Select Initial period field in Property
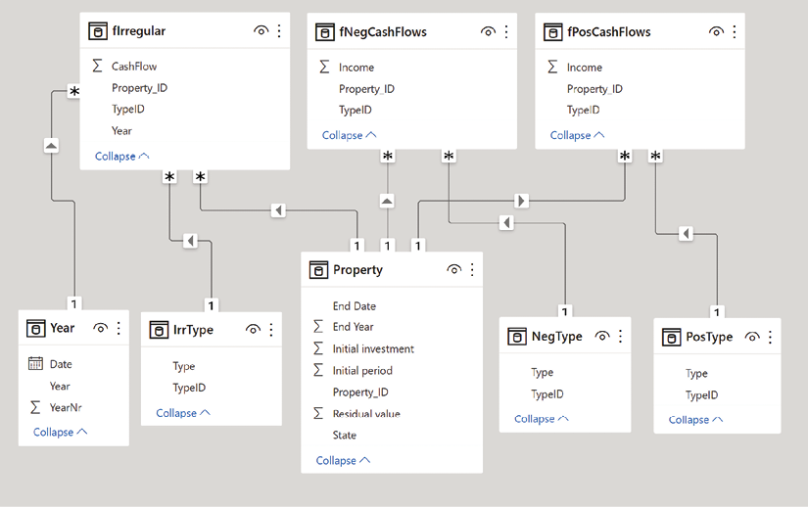This screenshot has height=507, width=808. click(362, 371)
